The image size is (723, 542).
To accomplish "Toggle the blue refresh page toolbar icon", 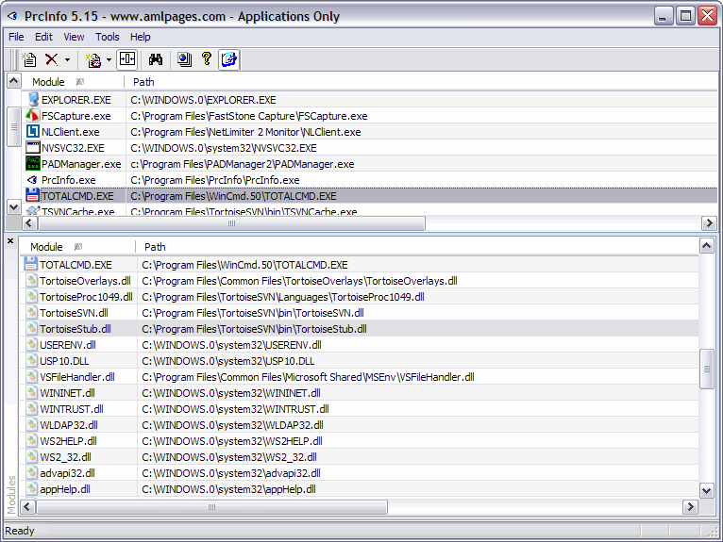I will [229, 59].
